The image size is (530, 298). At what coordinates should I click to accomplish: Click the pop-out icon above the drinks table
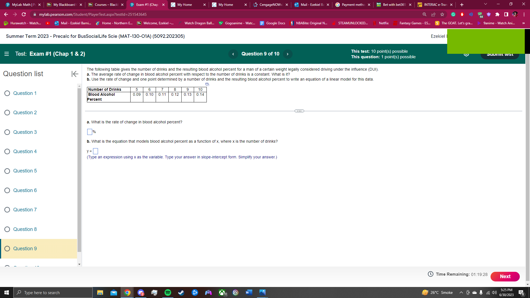point(207,84)
